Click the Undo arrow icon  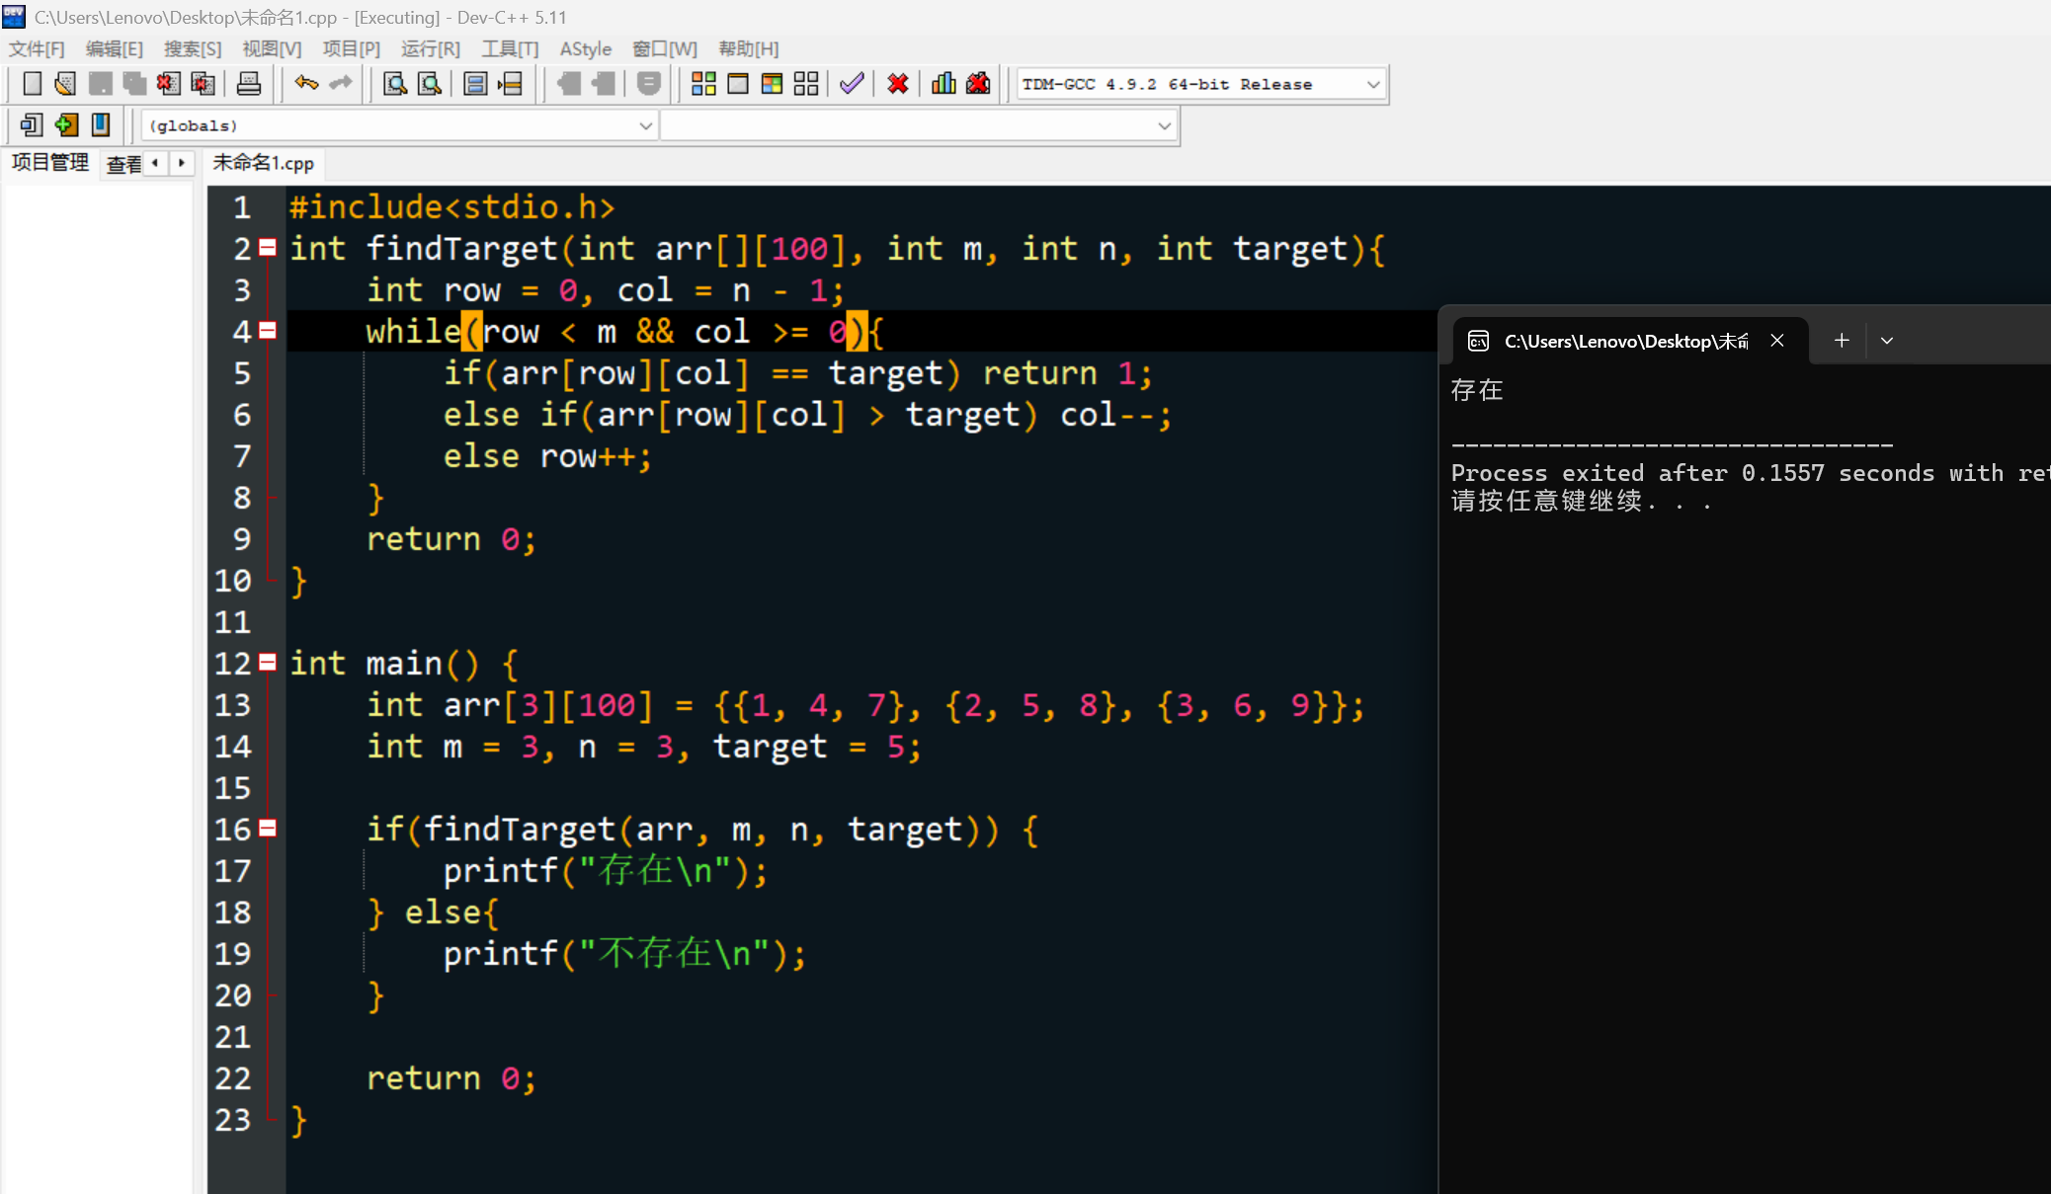[x=306, y=84]
